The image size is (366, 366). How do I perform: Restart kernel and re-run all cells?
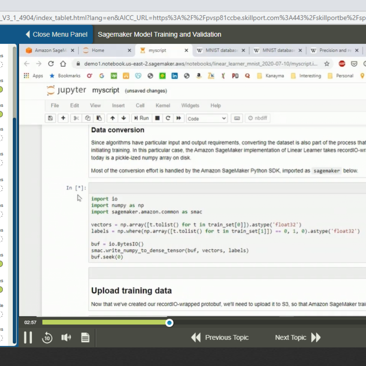tap(178, 118)
